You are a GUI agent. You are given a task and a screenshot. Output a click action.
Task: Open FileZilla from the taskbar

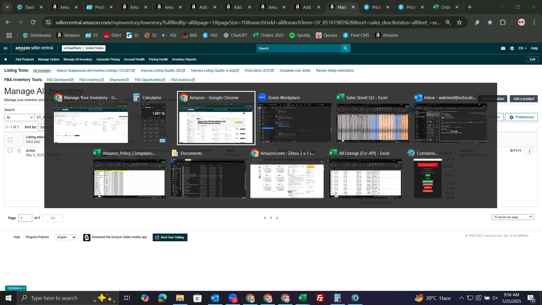tap(320, 298)
